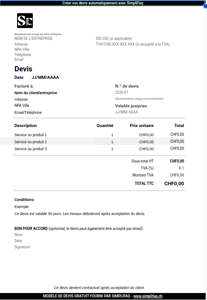Click the 'BON POUR ACCORD' heading

(31, 229)
